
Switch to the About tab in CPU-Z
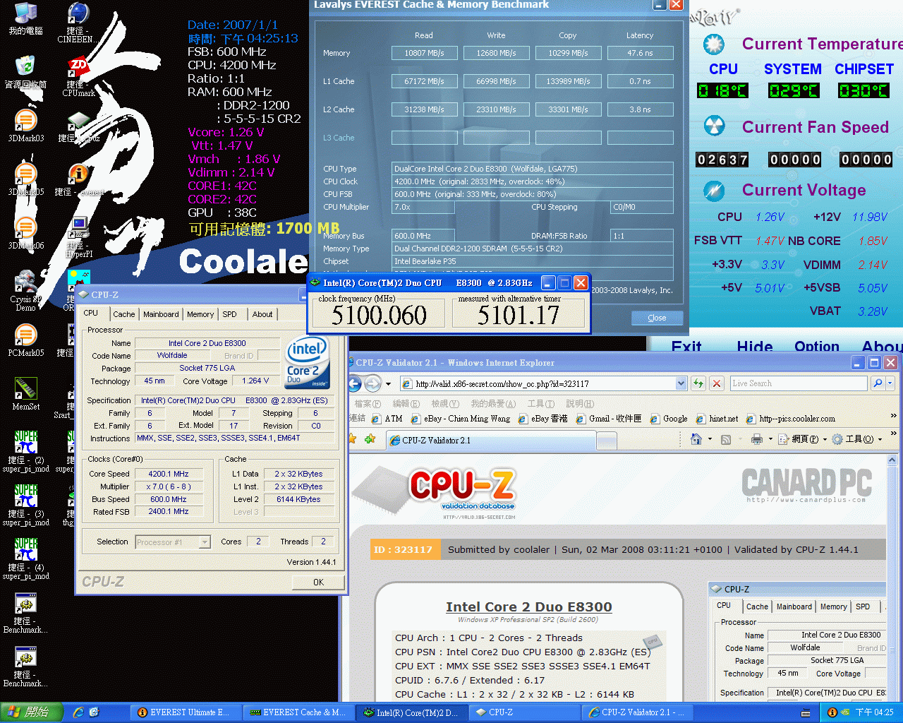click(262, 314)
